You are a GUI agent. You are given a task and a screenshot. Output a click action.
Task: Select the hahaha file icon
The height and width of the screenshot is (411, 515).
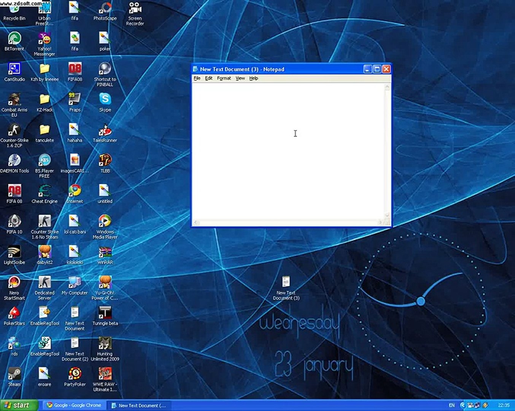click(x=75, y=133)
